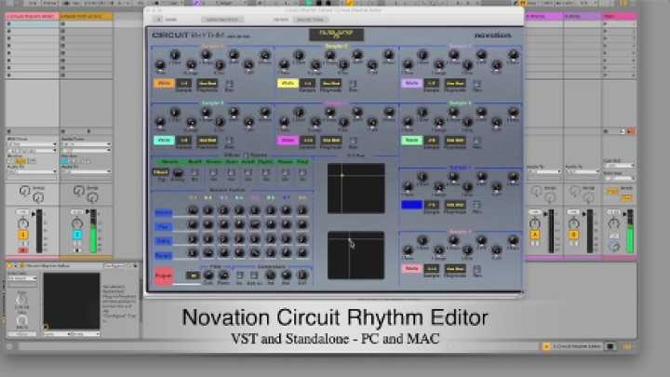Open Sample 7 Playmode selector
Viewport: 670px width, 377px height.
pos(455,205)
